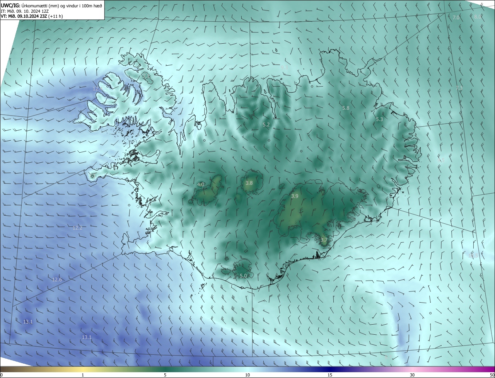Click the 'IT: Mið. 09. 10. 2024 12Z' line
This screenshot has width=495, height=378.
(x=24, y=11)
